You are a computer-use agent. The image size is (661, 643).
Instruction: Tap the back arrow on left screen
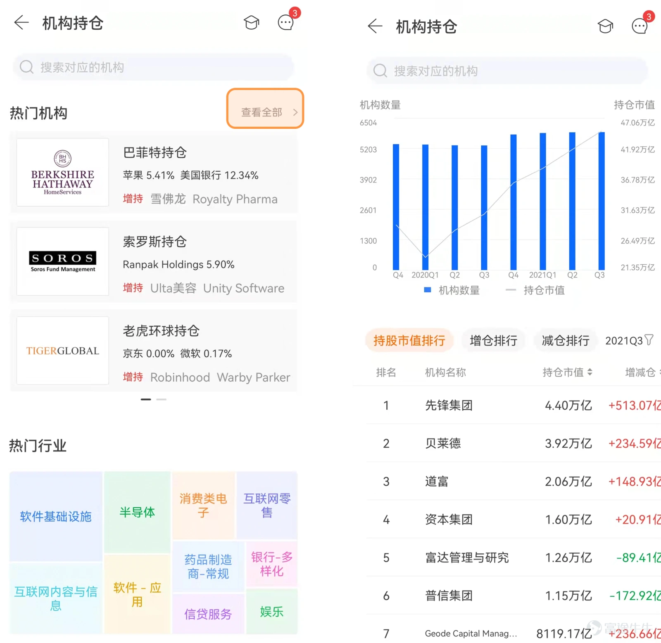[x=21, y=22]
